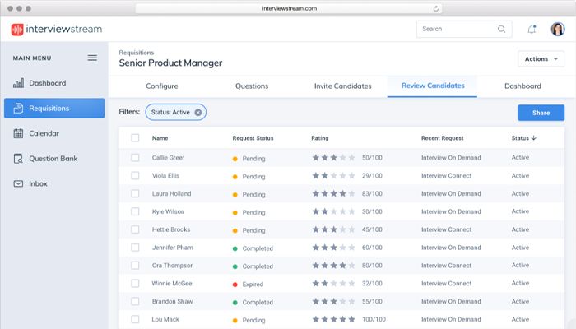The width and height of the screenshot is (576, 329).
Task: Reload page with browser refresh icon
Action: click(436, 7)
